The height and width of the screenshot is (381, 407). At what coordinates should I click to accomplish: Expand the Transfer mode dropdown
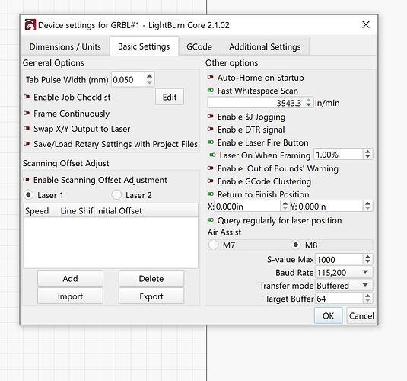point(344,285)
